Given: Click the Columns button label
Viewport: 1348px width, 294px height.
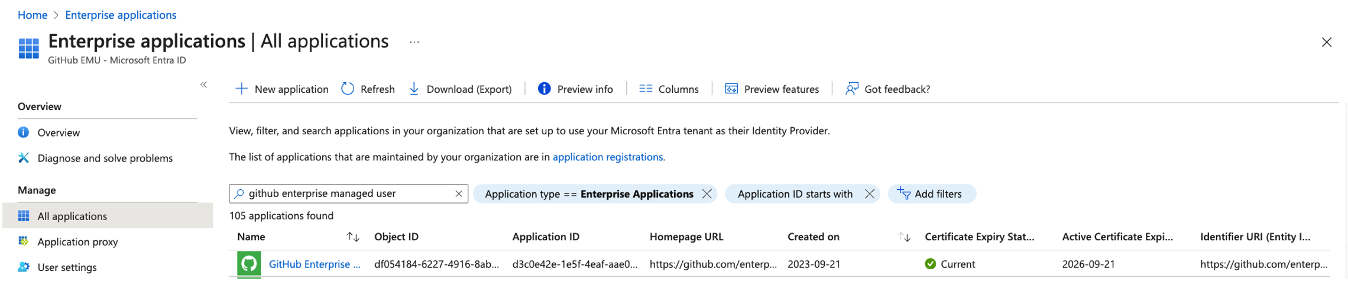Looking at the screenshot, I should [678, 89].
